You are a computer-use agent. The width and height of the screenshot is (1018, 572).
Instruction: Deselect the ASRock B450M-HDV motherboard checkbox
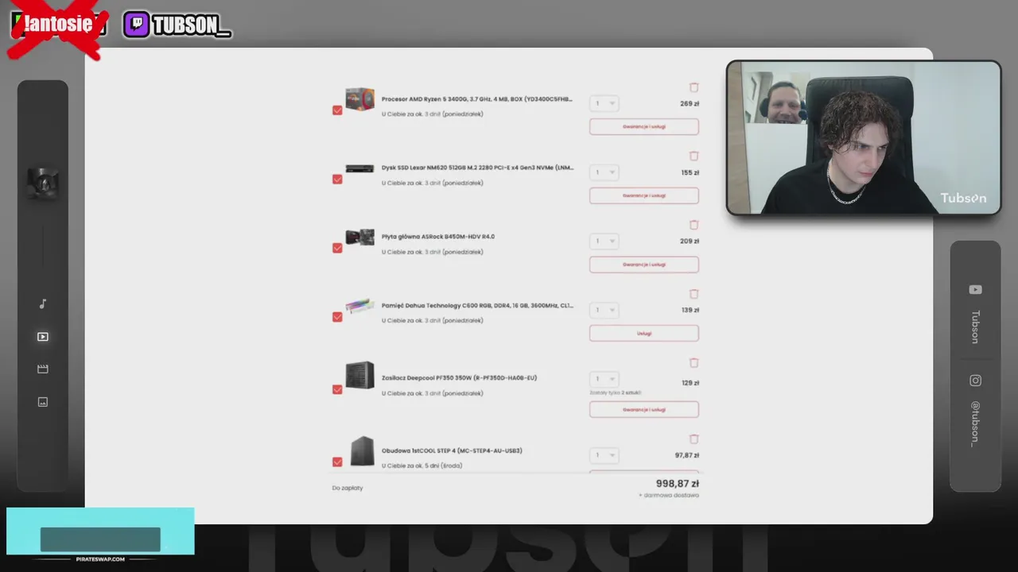coord(337,248)
